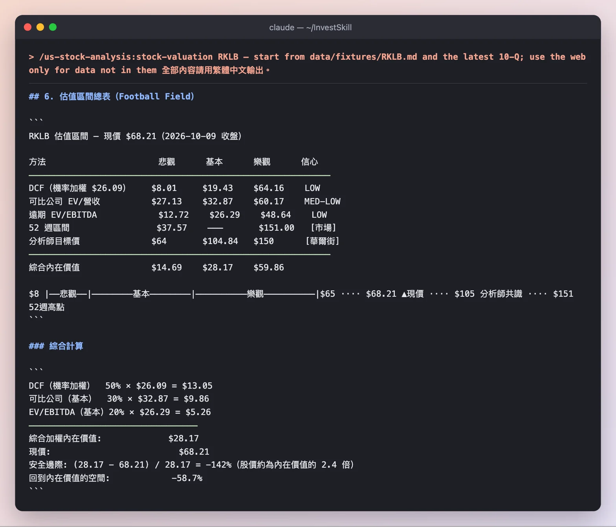Click the "分析師目標價" row label
Viewport: 616px width, 527px height.
[54, 241]
